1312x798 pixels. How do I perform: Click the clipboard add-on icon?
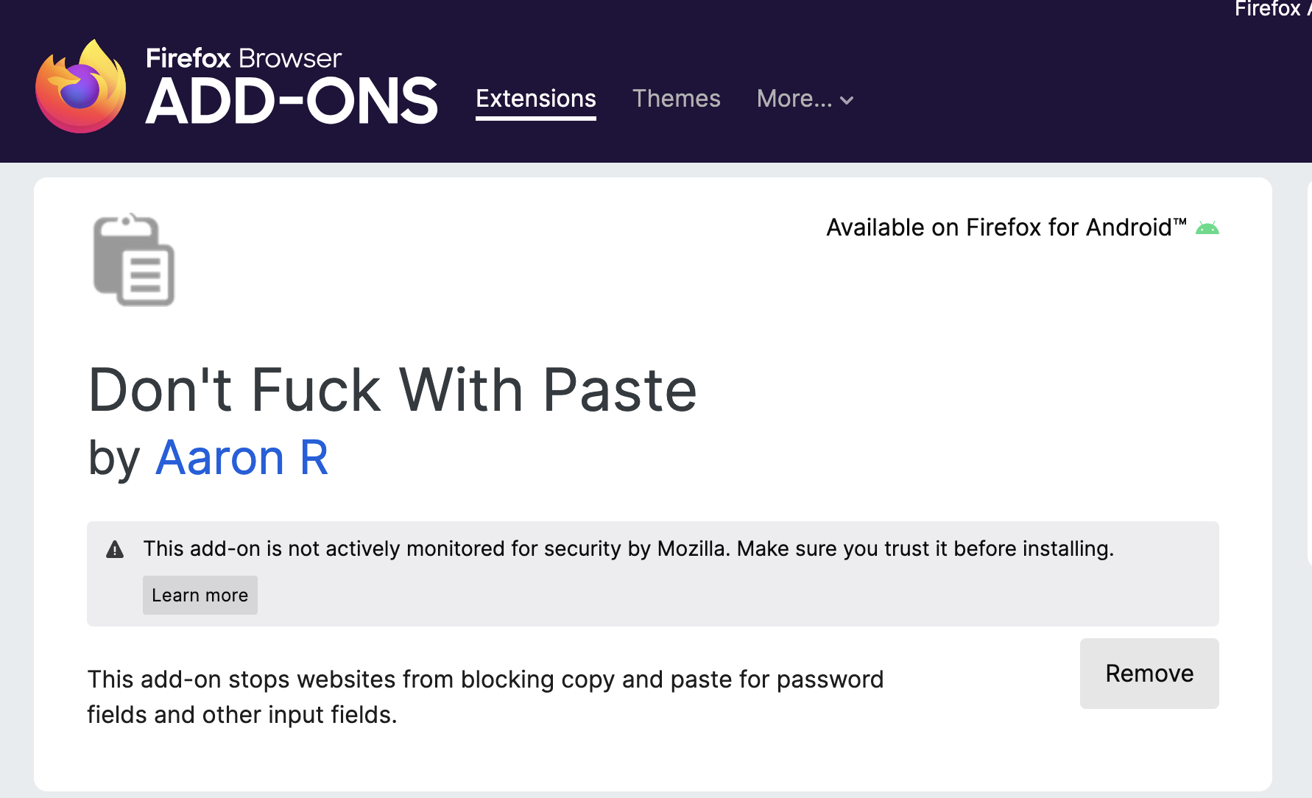(x=134, y=260)
